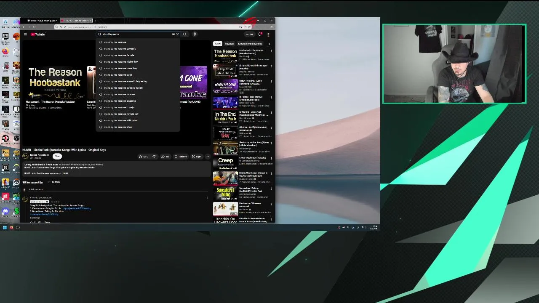This screenshot has width=539, height=303.
Task: Choose suggestion 'stand by me karaoke higher key'
Action: [x=138, y=61]
